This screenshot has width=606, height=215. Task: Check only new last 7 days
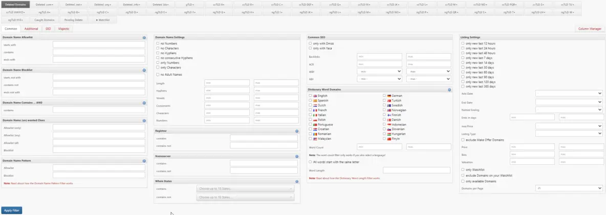[463, 58]
